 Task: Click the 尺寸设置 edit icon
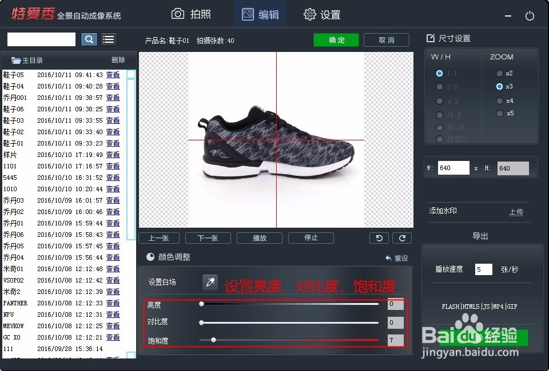430,38
